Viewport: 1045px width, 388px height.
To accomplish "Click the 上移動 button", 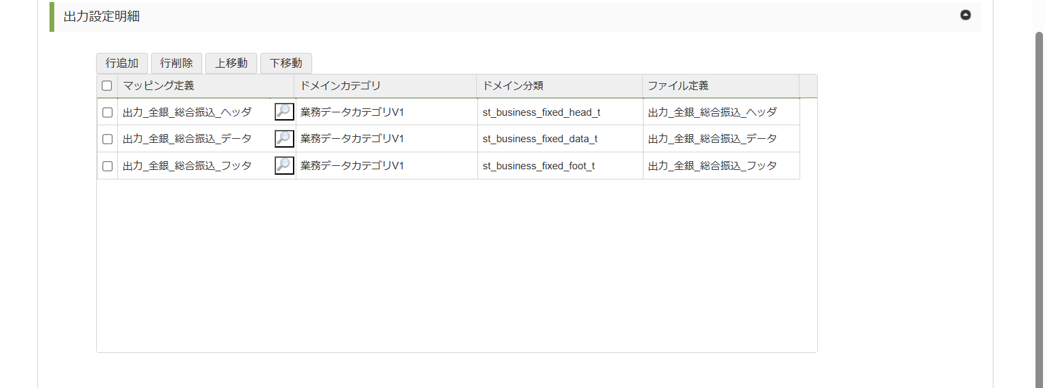I will click(x=231, y=64).
